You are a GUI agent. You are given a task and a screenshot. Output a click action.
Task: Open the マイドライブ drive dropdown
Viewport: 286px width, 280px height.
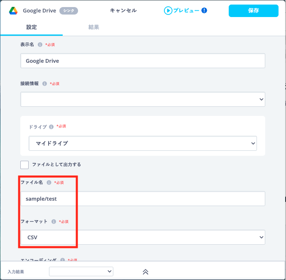point(143,143)
